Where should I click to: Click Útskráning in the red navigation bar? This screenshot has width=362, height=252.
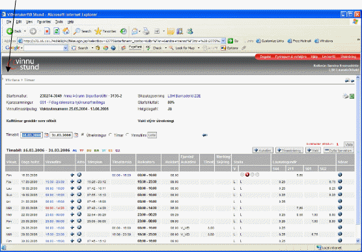[x=348, y=57]
